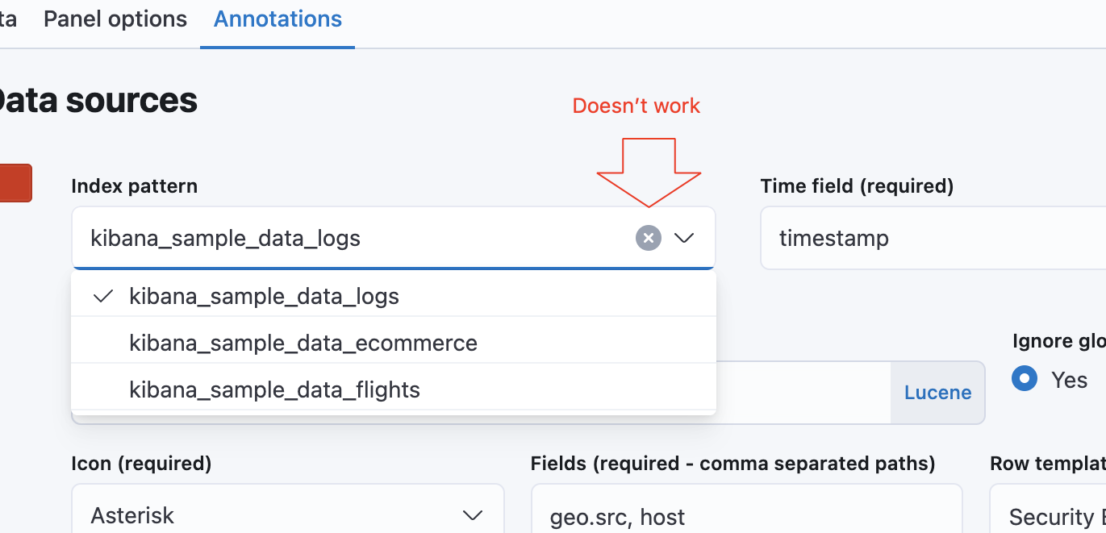This screenshot has width=1106, height=533.
Task: Pick kibana_sample_data_flights option
Action: click(274, 390)
